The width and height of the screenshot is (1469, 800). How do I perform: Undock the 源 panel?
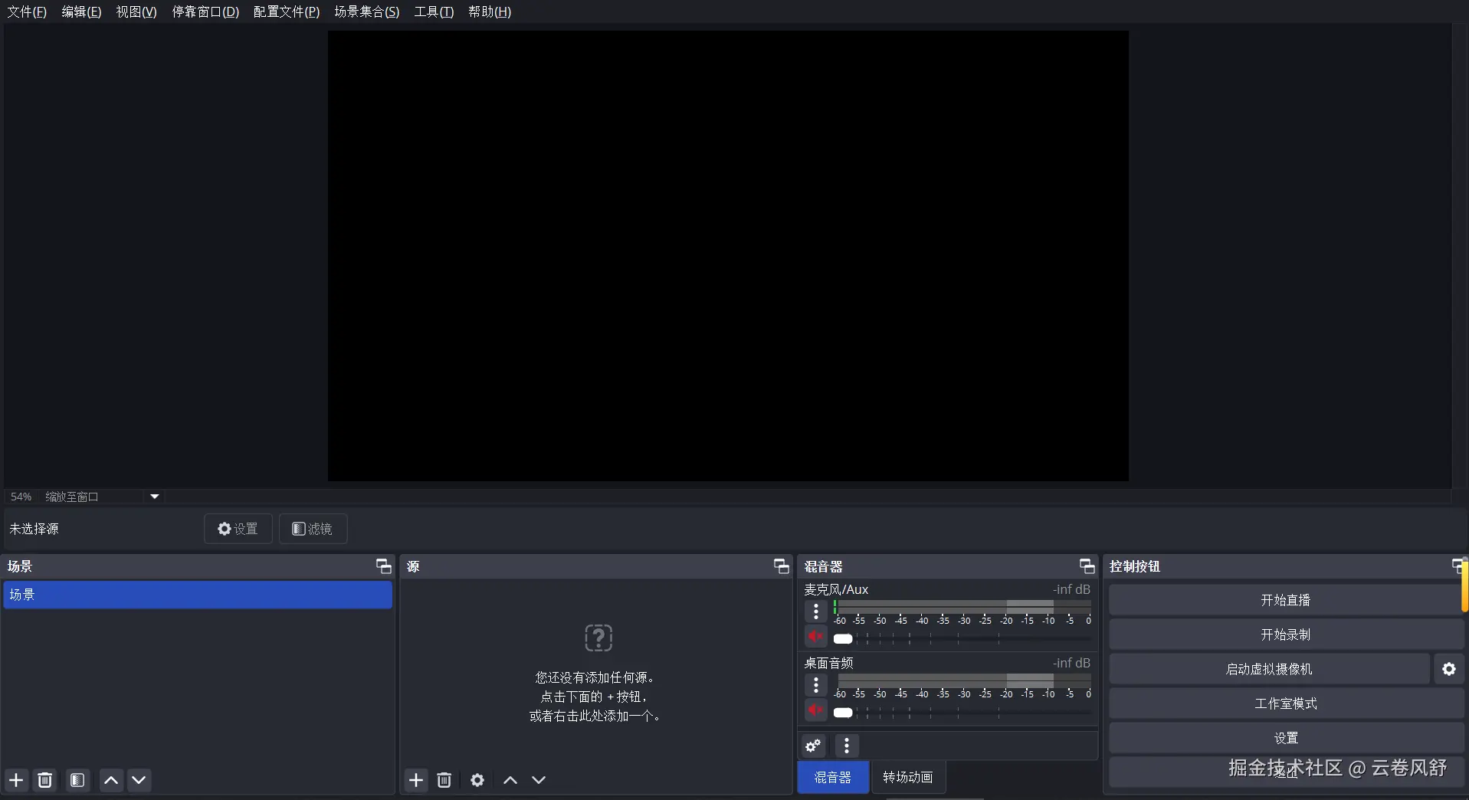tap(782, 566)
